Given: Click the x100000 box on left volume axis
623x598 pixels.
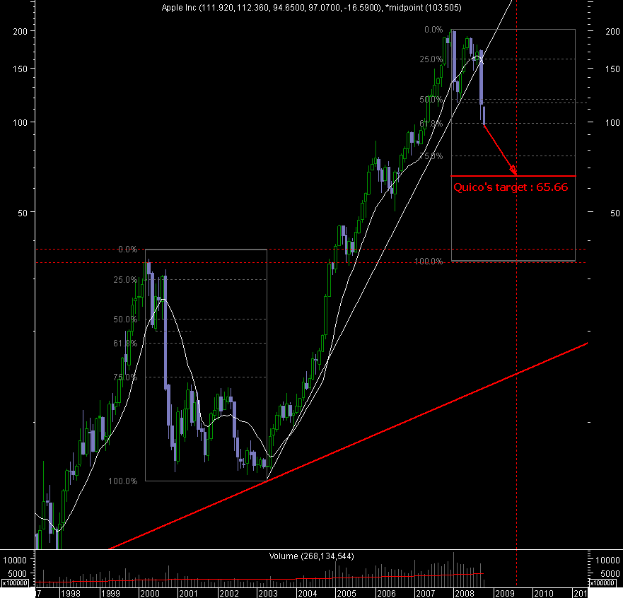Looking at the screenshot, I should coord(15,583).
